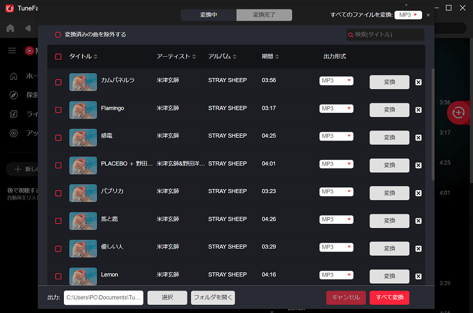Image resolution: width=473 pixels, height=313 pixels.
Task: Click the キャンセル button
Action: coord(346,298)
